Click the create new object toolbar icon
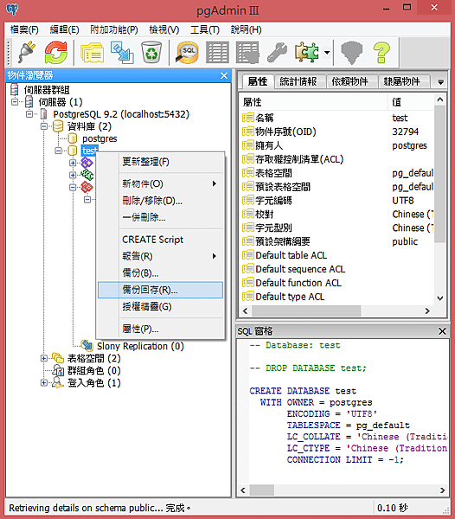455x519 pixels. (122, 52)
